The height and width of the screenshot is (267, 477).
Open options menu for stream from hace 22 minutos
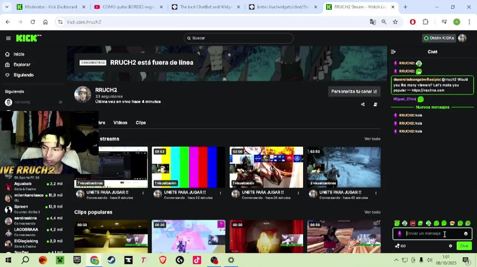221,193
